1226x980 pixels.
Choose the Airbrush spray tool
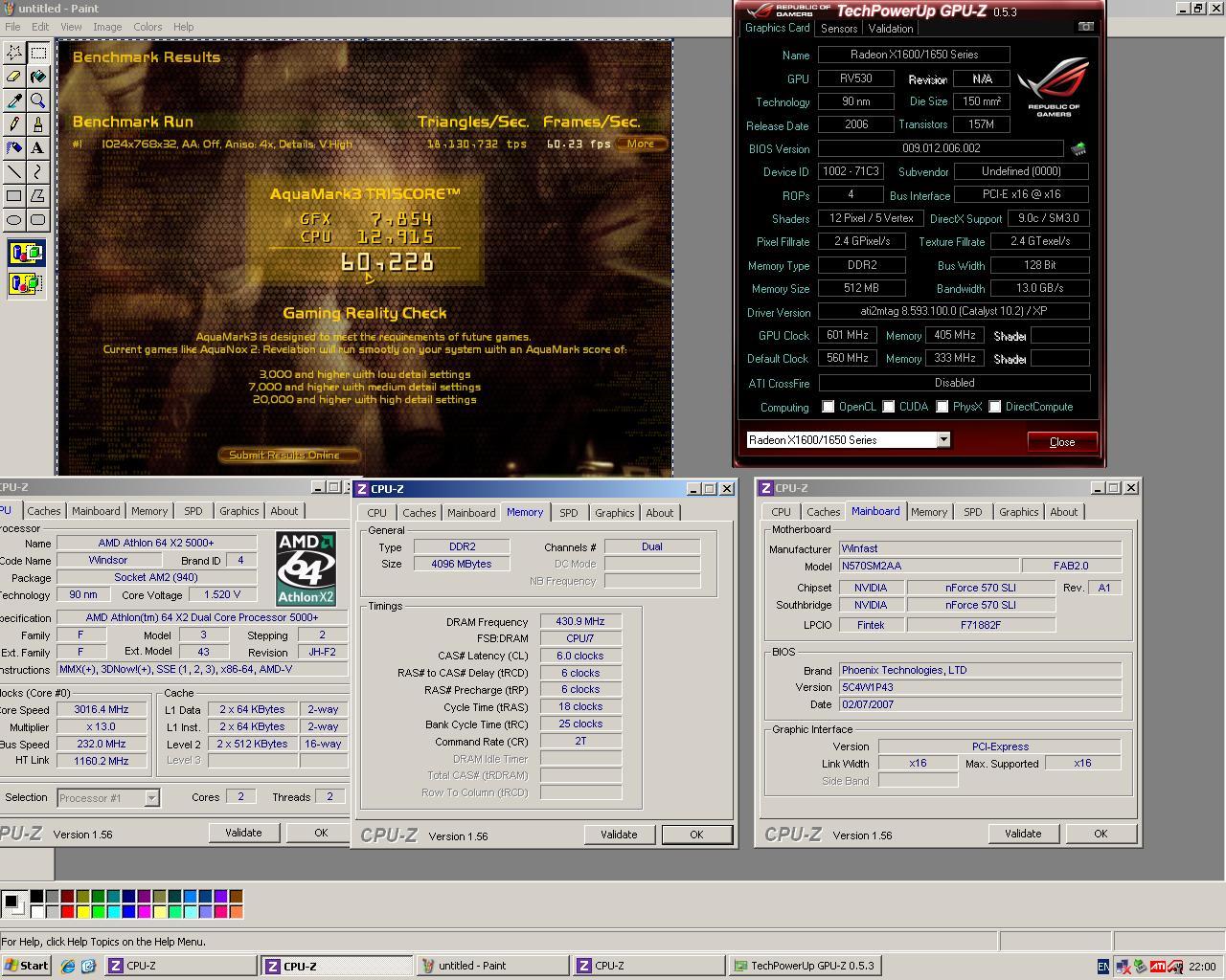[14, 148]
